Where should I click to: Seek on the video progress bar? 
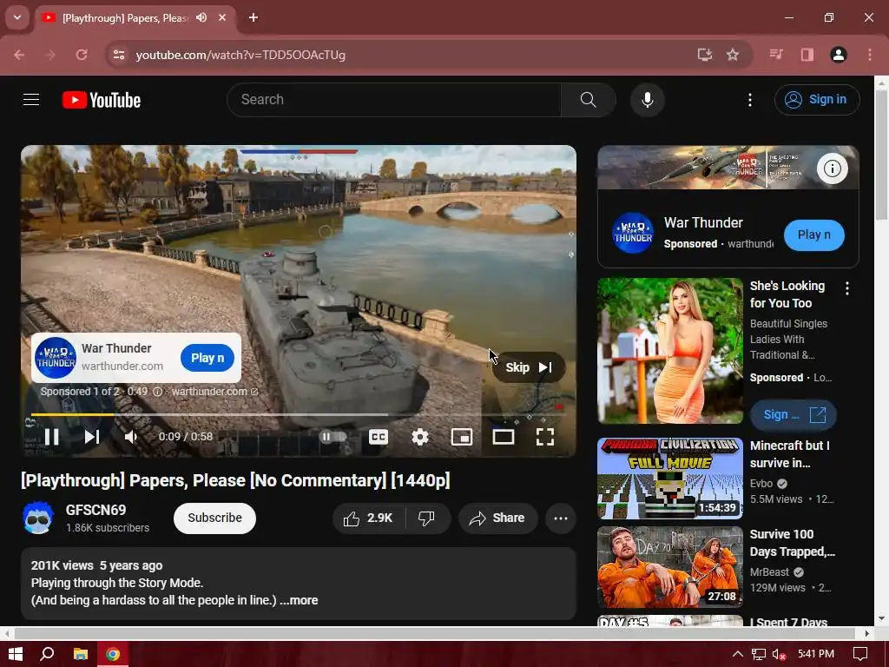tap(299, 414)
